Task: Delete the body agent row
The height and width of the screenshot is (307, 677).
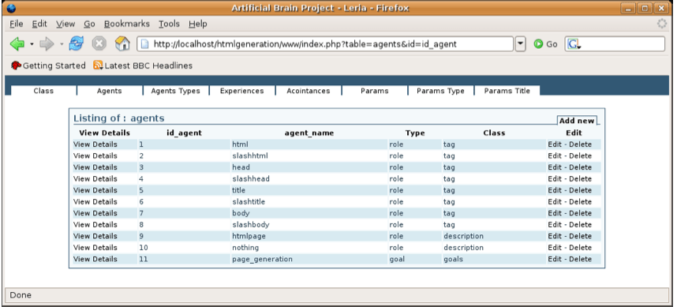Action: (580, 213)
